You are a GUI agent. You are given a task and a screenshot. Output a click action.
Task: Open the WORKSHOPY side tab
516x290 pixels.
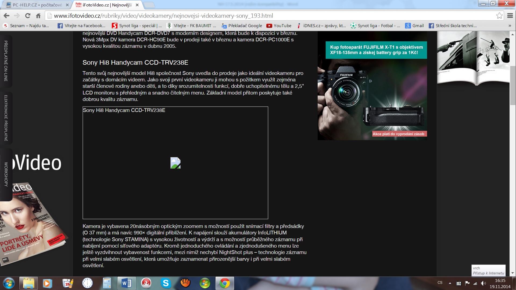click(x=6, y=174)
